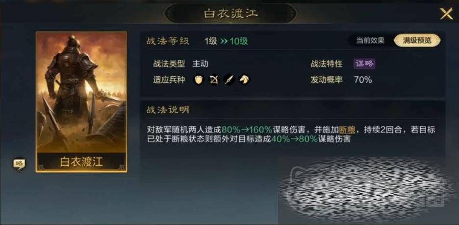Tap the 10级 max level value
The image size is (459, 225).
[239, 41]
